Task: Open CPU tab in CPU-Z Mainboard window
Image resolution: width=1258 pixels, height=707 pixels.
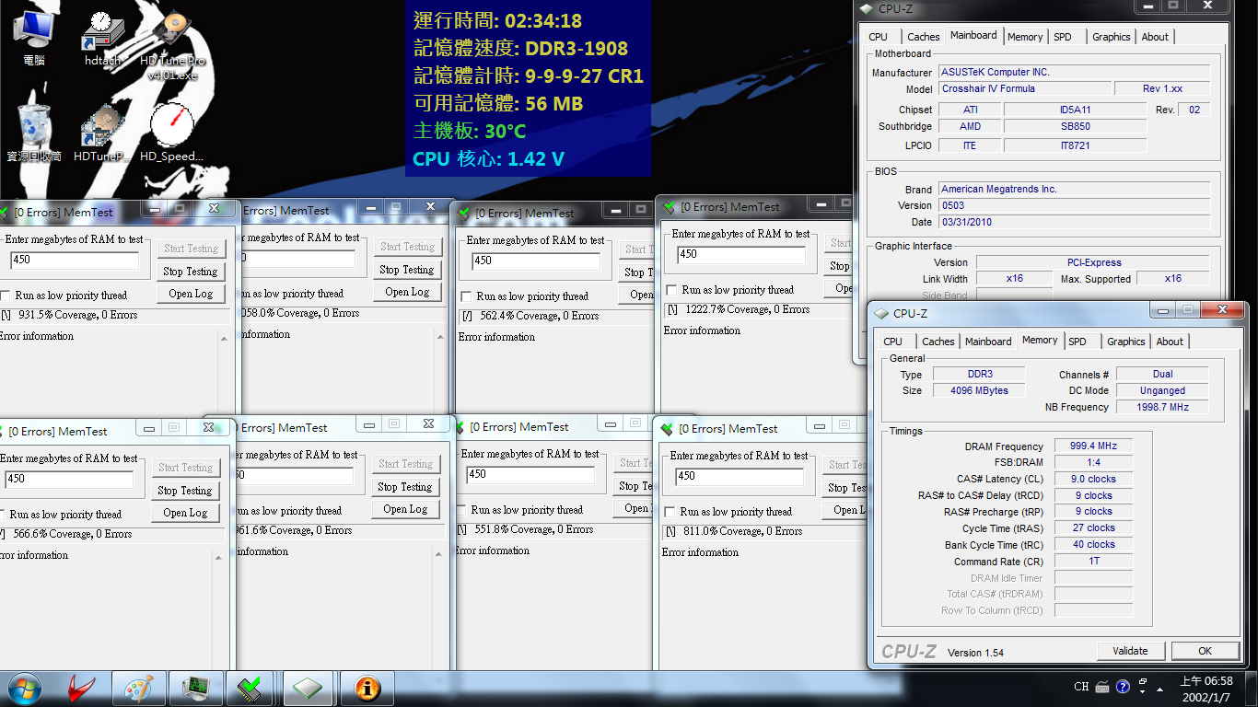Action: 879,37
